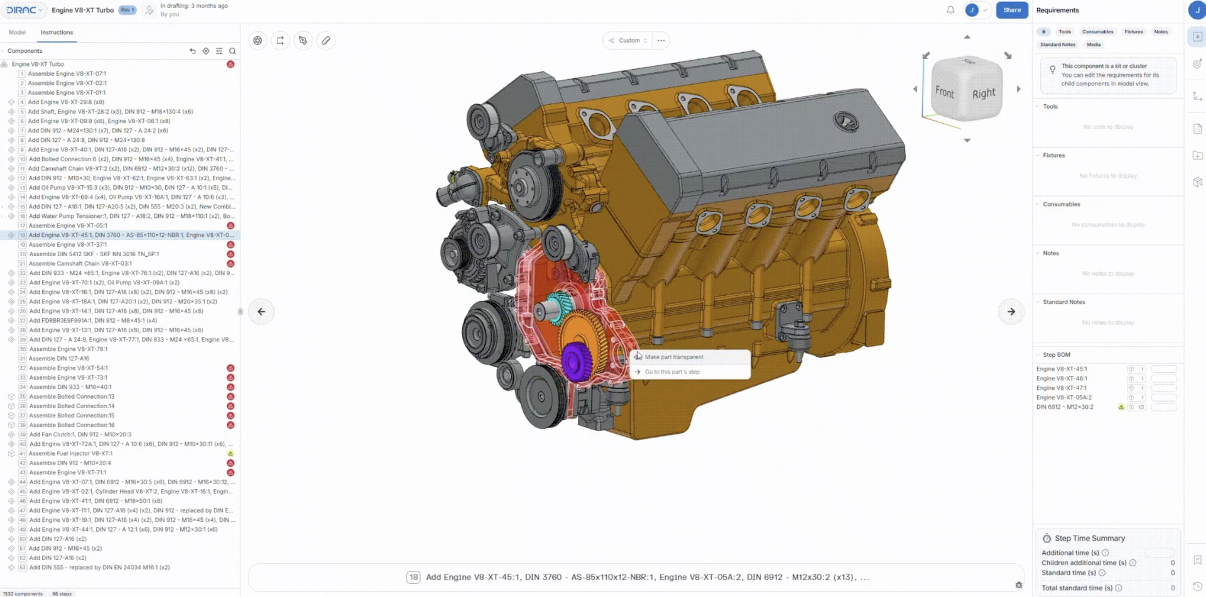Collapse the Tools requirements section

click(1038, 106)
